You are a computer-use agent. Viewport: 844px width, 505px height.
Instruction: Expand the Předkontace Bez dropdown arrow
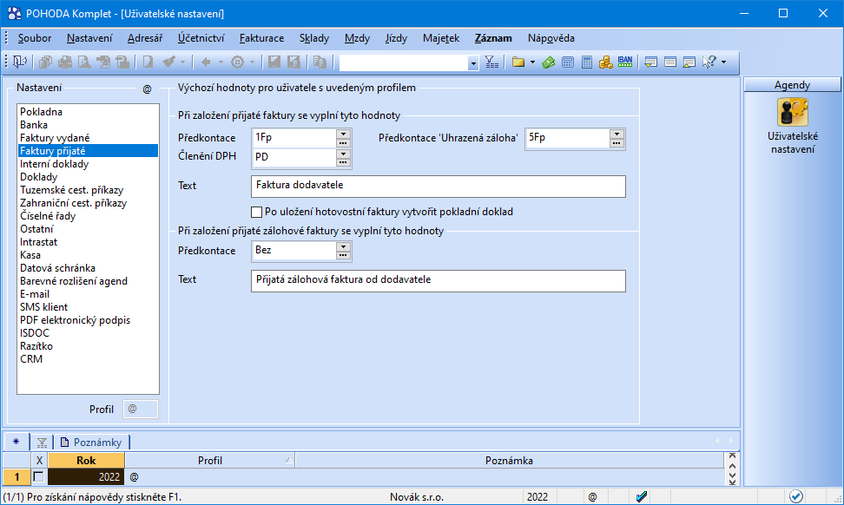pyautogui.click(x=343, y=246)
